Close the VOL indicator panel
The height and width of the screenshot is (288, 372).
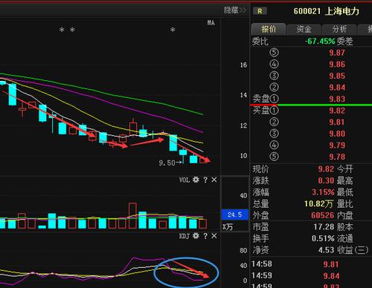214,180
